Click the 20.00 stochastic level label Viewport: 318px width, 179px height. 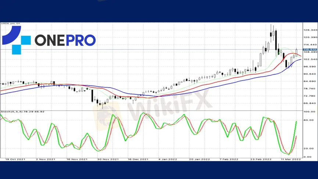pos(309,148)
